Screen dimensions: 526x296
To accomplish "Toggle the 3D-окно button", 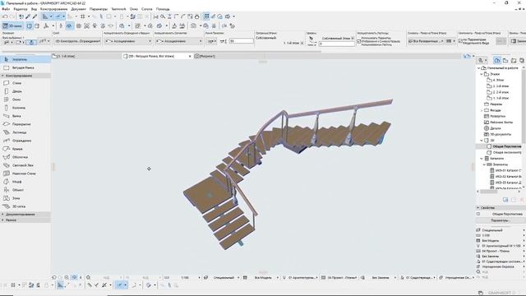I will click(x=12, y=25).
